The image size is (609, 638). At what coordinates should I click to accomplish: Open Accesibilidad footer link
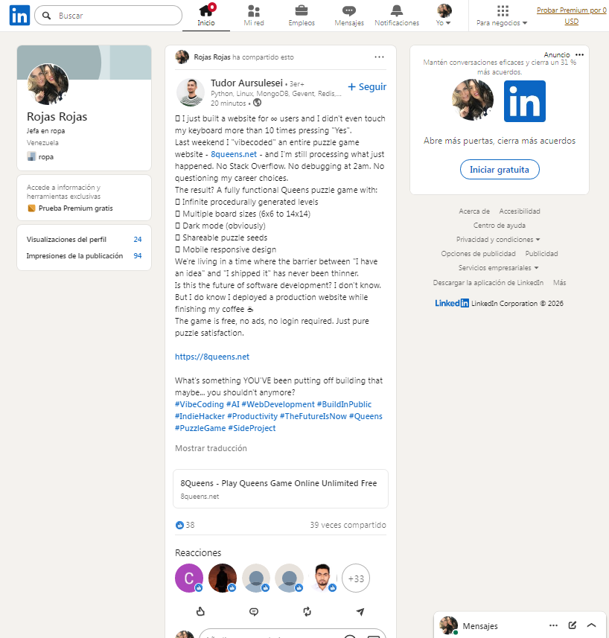pyautogui.click(x=520, y=211)
